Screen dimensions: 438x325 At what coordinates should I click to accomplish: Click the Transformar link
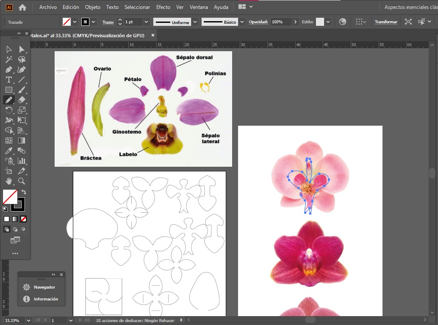[386, 22]
